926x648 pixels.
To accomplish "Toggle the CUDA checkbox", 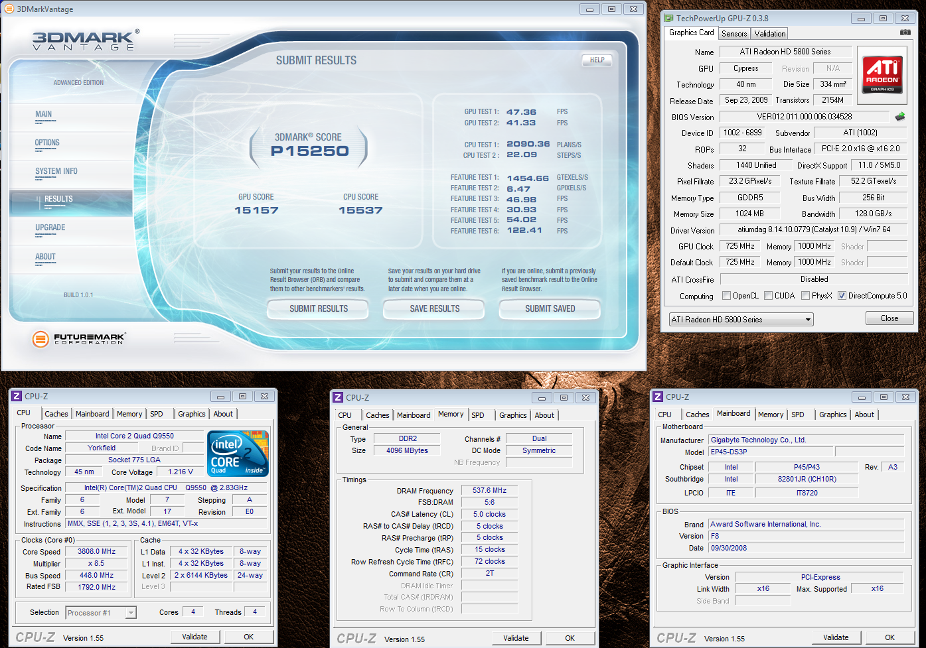I will tap(769, 296).
